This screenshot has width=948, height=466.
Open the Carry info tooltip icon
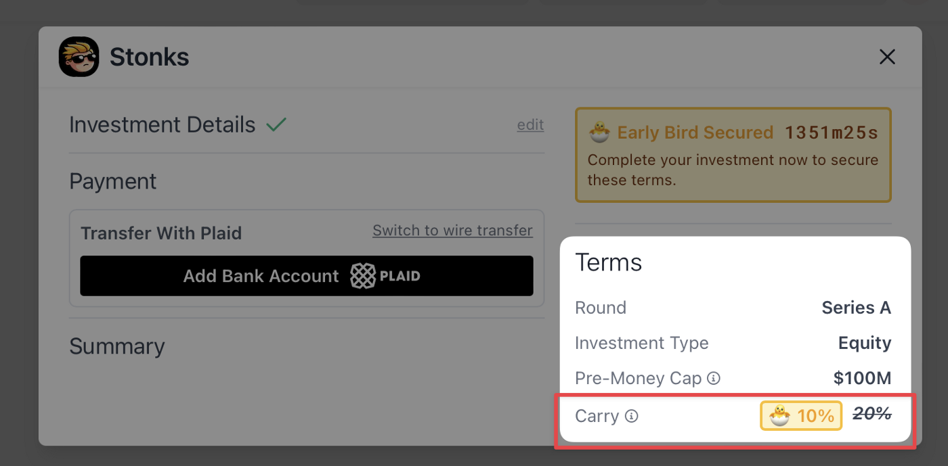631,416
